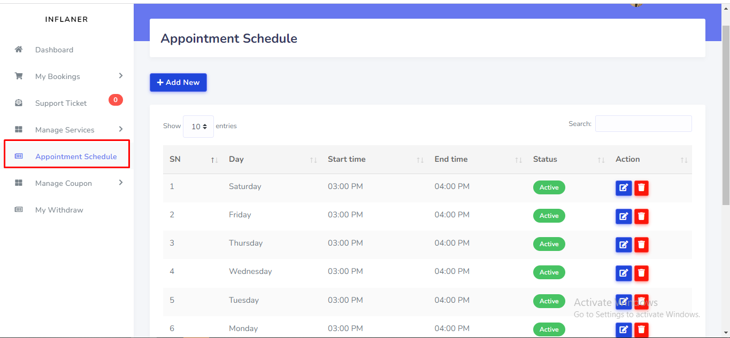Expand the Manage Coupon submenu chevron

[121, 183]
